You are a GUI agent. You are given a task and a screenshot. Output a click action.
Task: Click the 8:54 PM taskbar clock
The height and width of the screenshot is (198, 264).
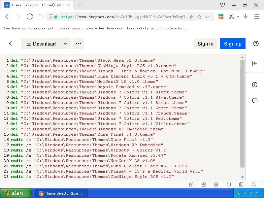tap(251, 193)
